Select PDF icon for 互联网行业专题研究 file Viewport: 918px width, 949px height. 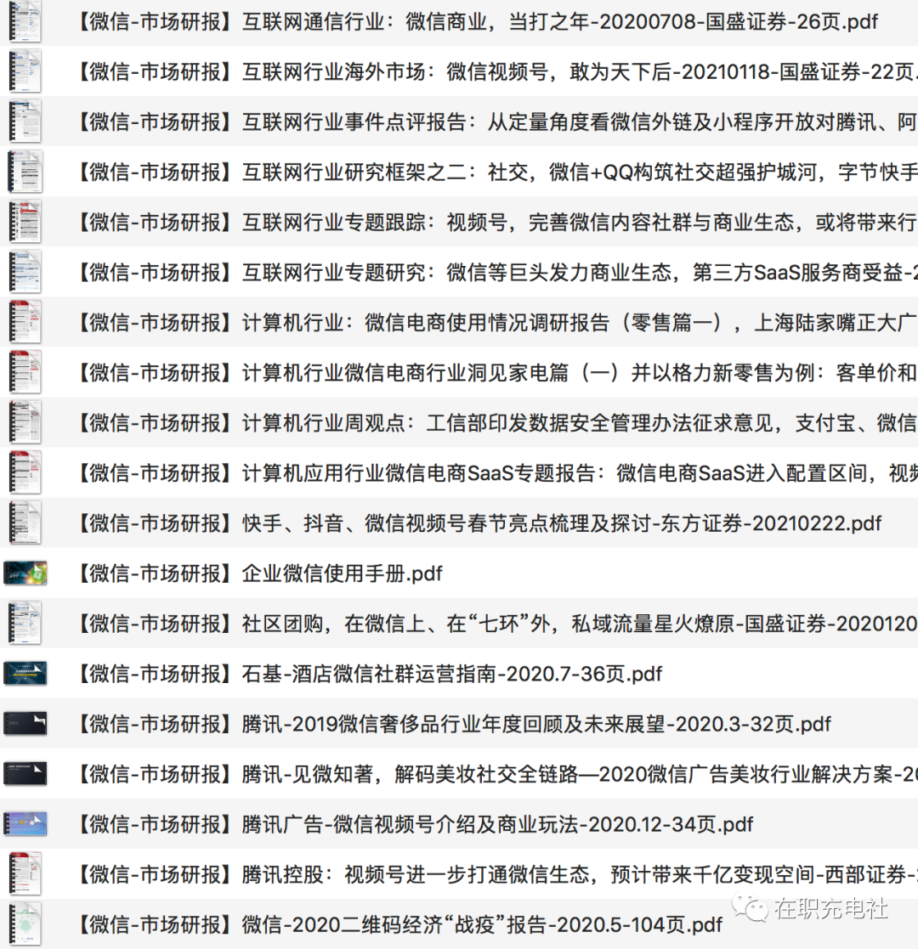click(25, 273)
